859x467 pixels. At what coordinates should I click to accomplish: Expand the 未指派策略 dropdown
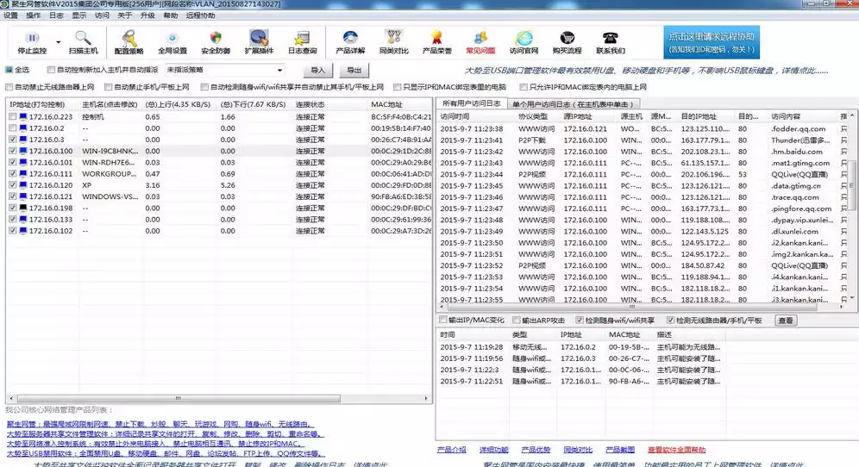tap(279, 70)
